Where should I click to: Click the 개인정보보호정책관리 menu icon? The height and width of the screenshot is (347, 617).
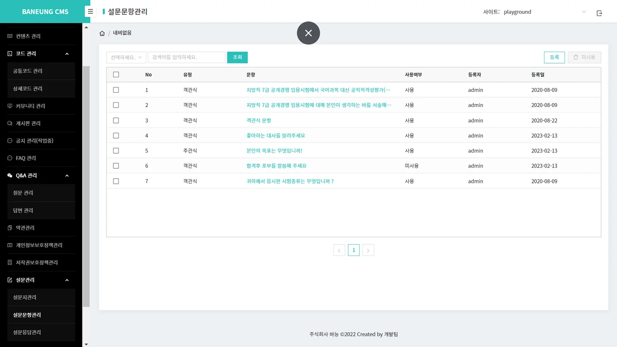(x=10, y=245)
